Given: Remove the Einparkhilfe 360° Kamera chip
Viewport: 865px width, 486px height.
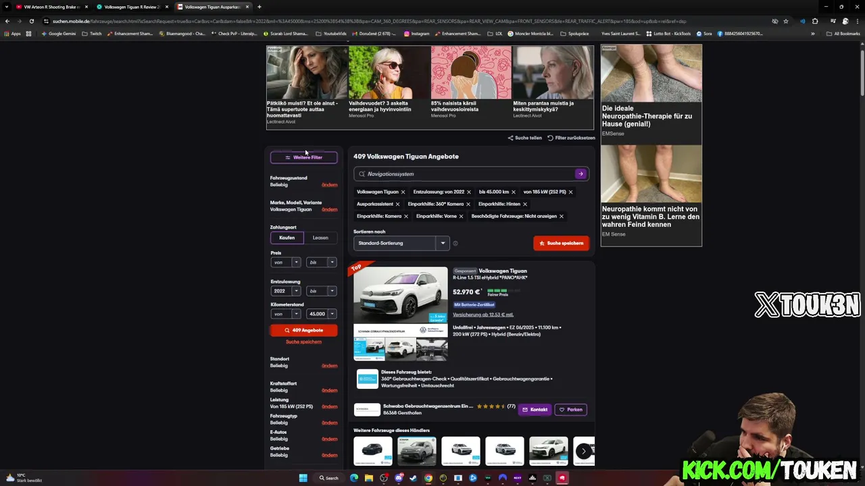Looking at the screenshot, I should 468,204.
